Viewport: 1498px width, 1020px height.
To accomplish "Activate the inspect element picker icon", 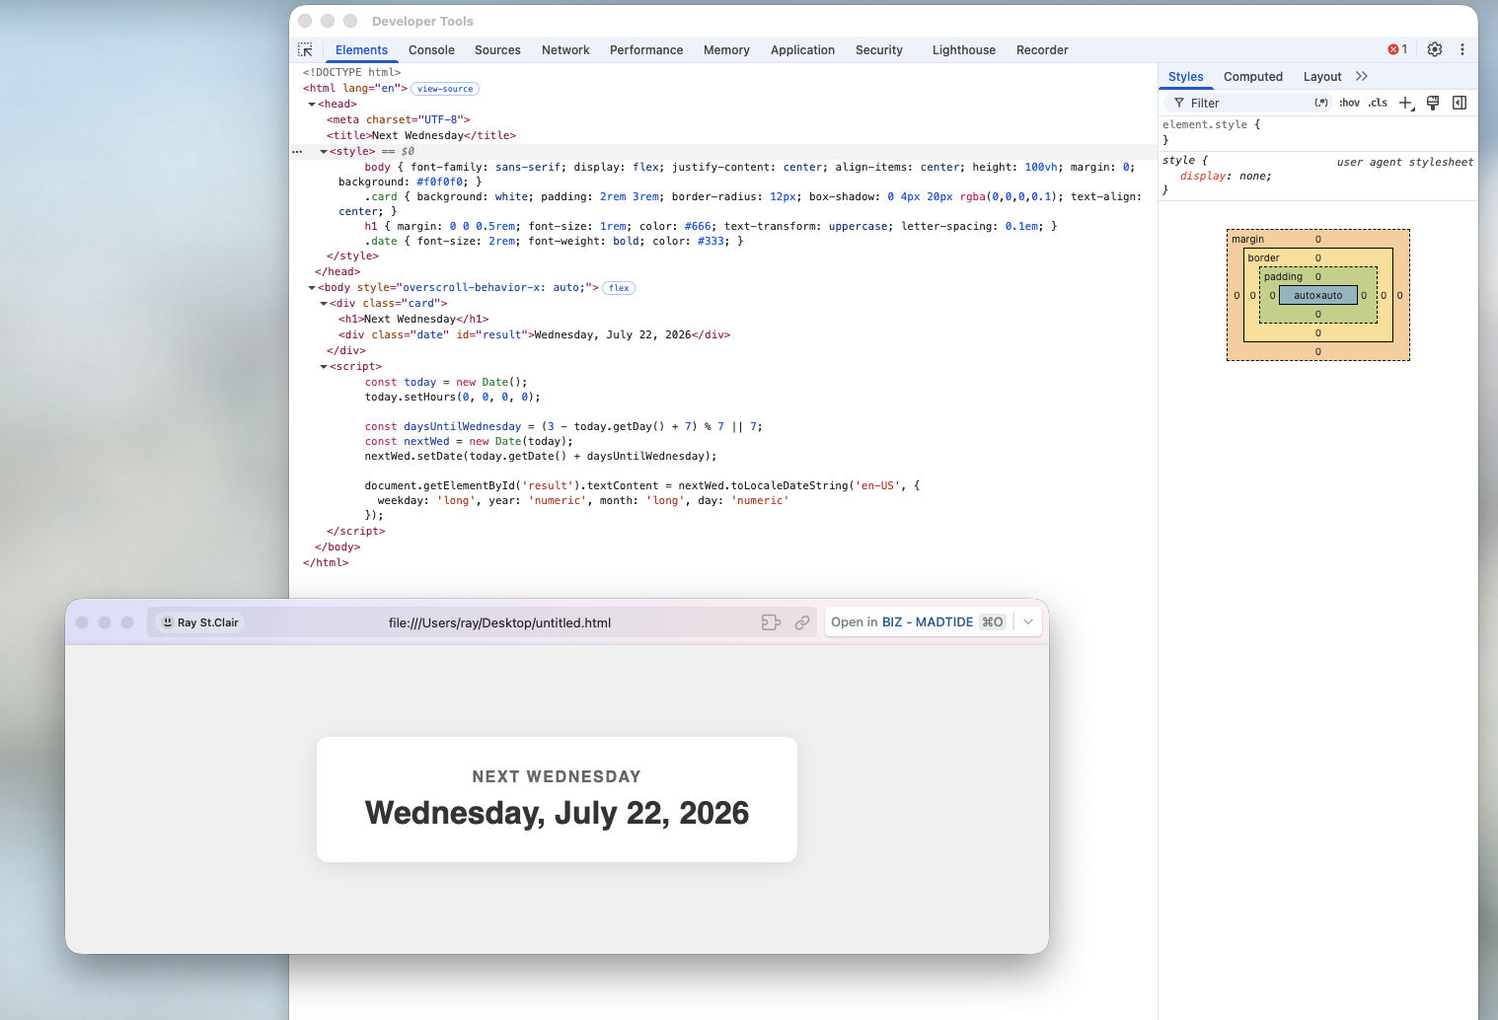I will 305,49.
